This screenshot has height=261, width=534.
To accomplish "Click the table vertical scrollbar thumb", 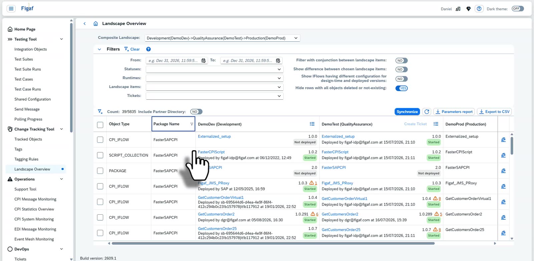I will [x=512, y=146].
